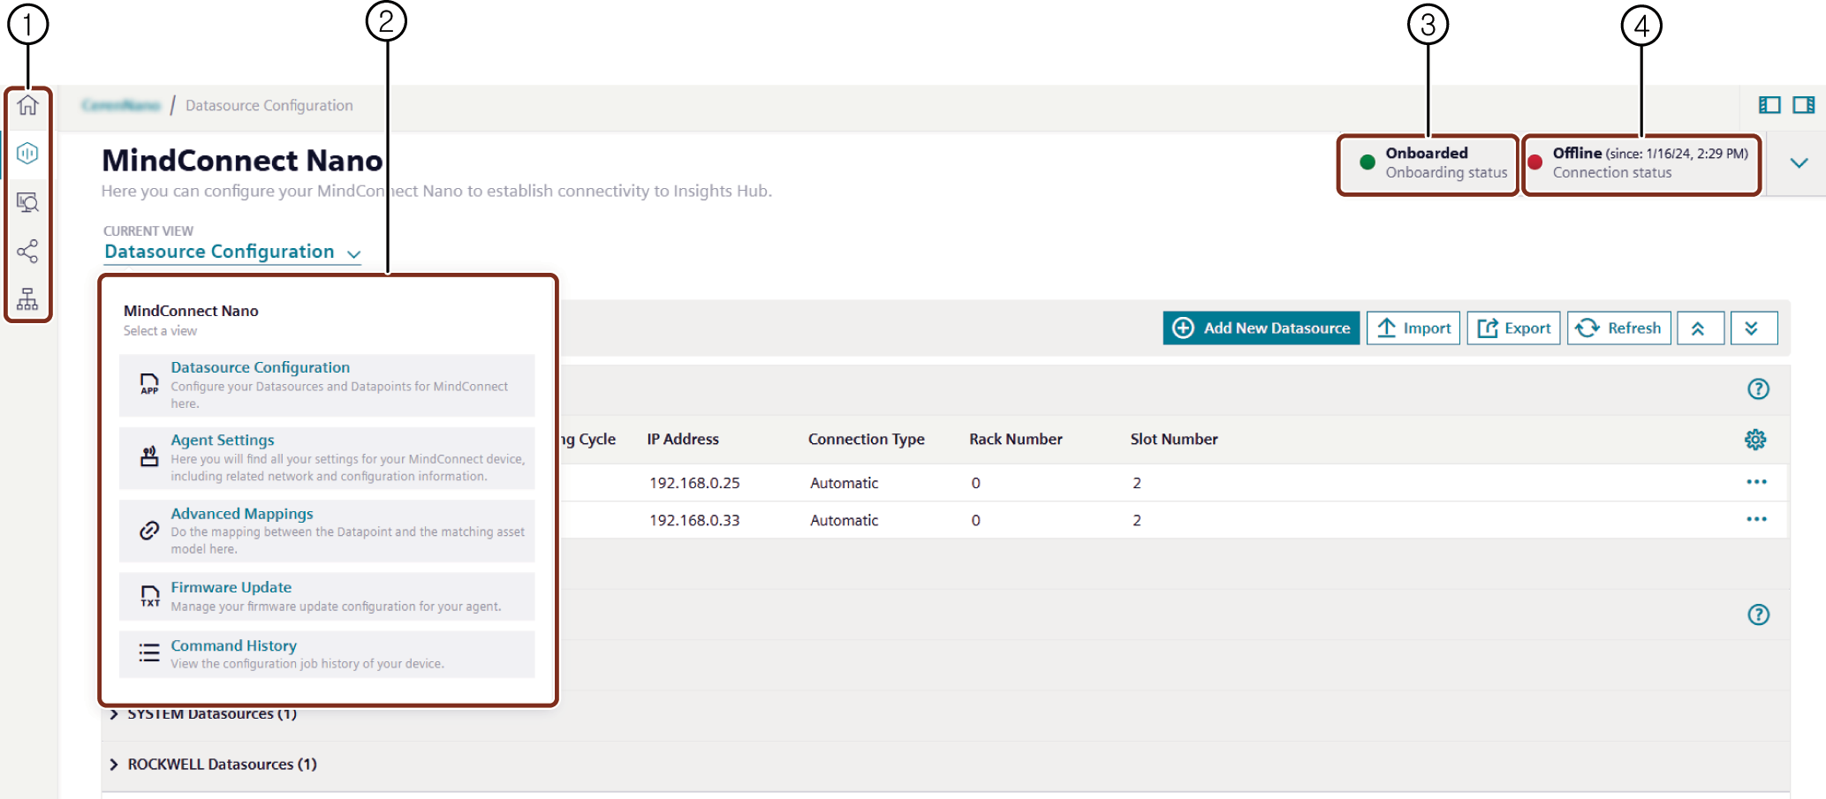Open more options for 192.168.0.25 row
1826x799 pixels.
coord(1756,482)
